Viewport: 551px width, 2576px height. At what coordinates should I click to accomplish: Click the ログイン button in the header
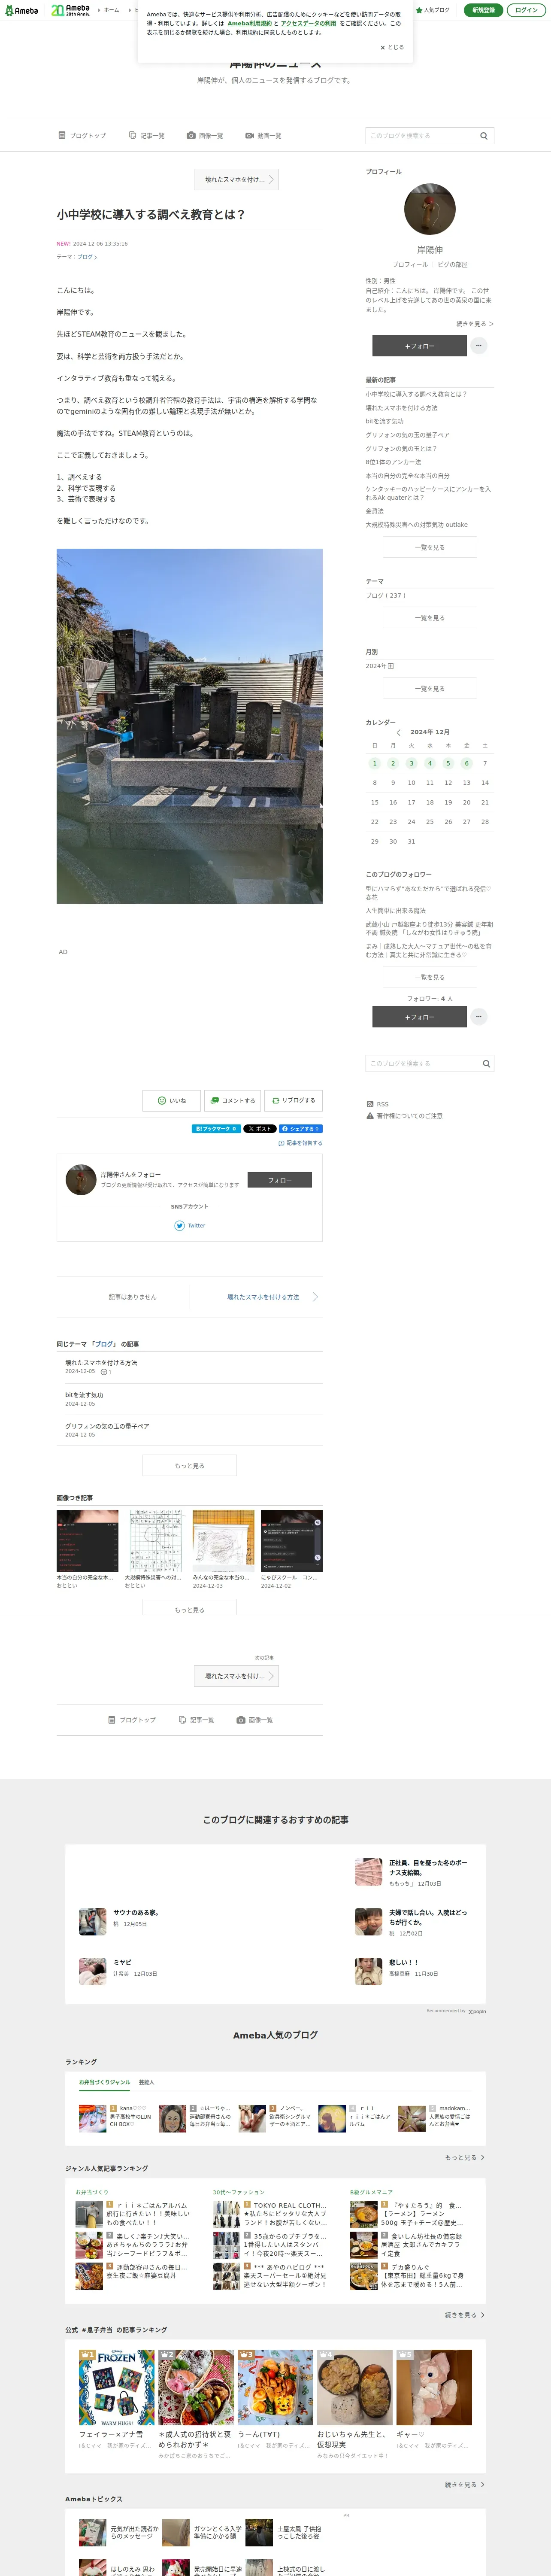click(x=527, y=10)
